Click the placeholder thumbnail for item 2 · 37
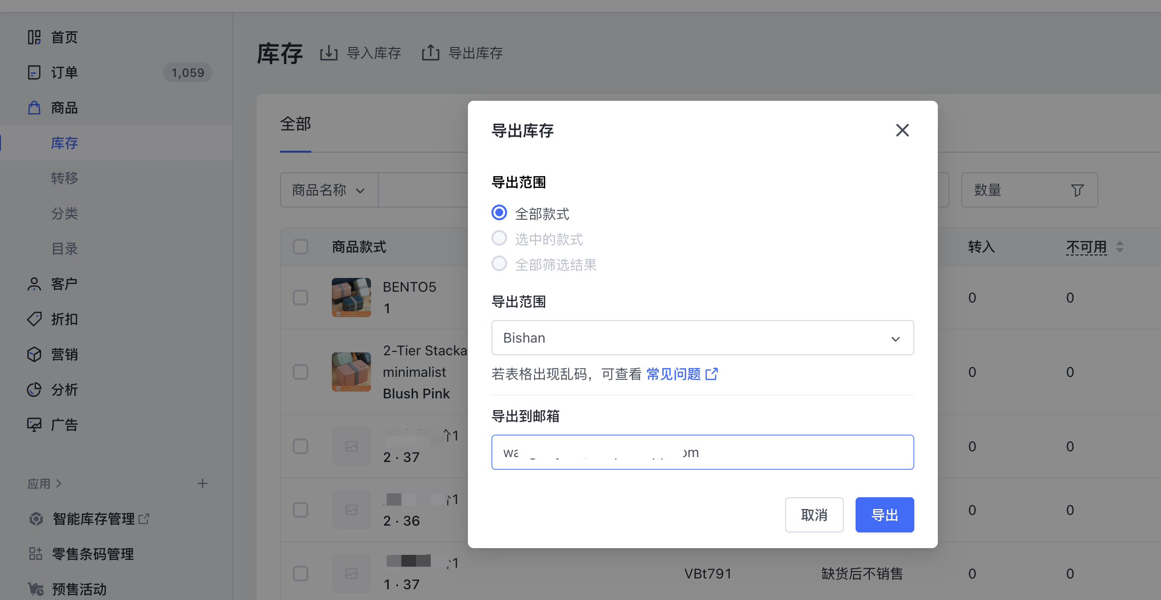This screenshot has height=600, width=1161. [351, 446]
